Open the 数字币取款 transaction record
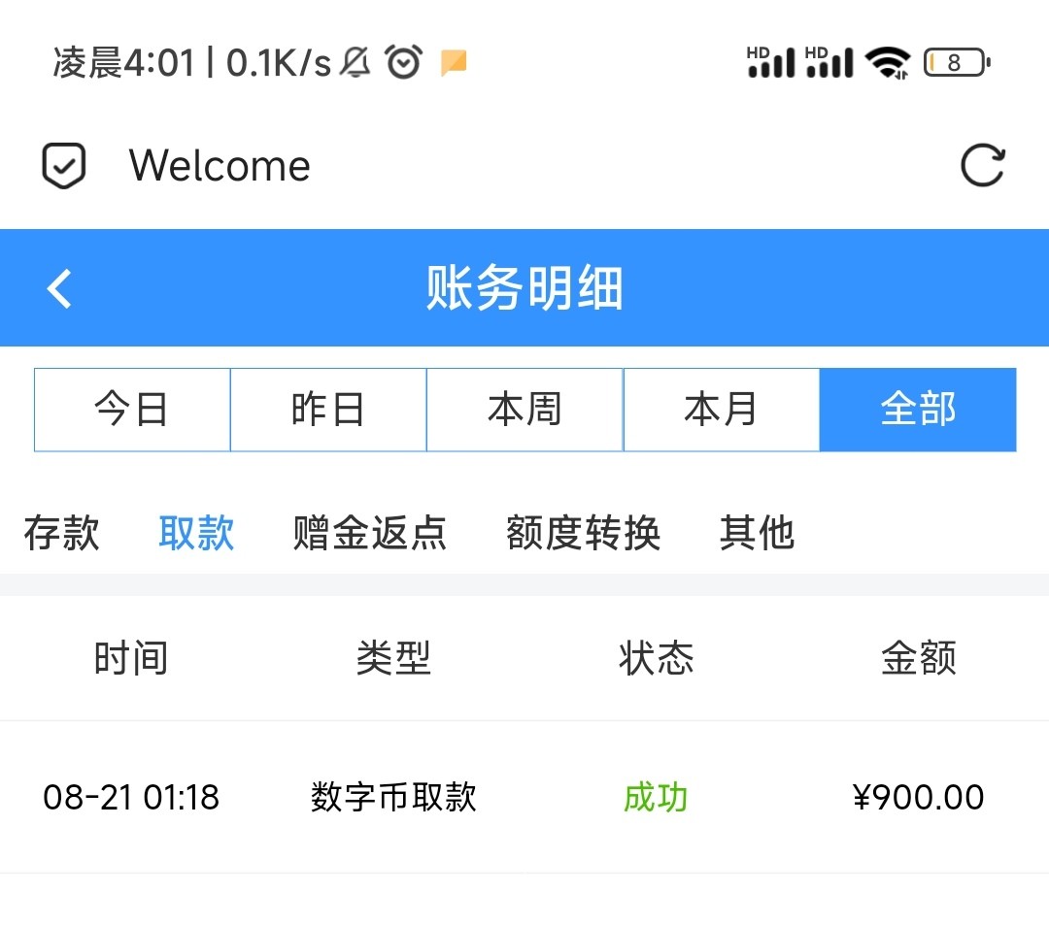This screenshot has height=925, width=1049. coord(393,797)
